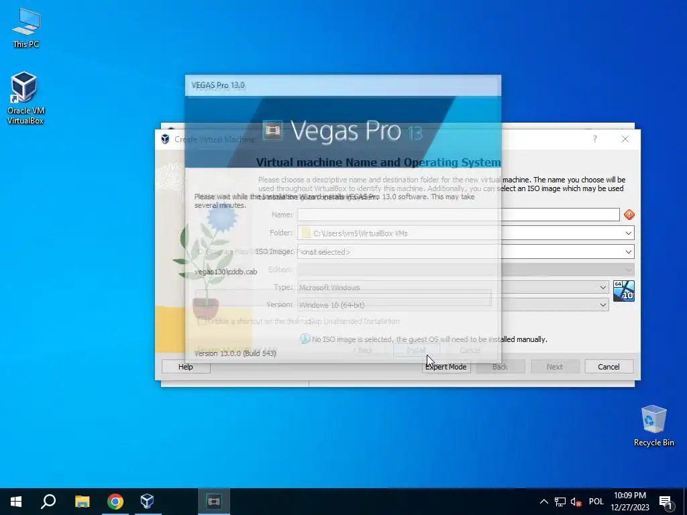Expand the Folder dropdown
687x515 pixels.
pos(628,233)
